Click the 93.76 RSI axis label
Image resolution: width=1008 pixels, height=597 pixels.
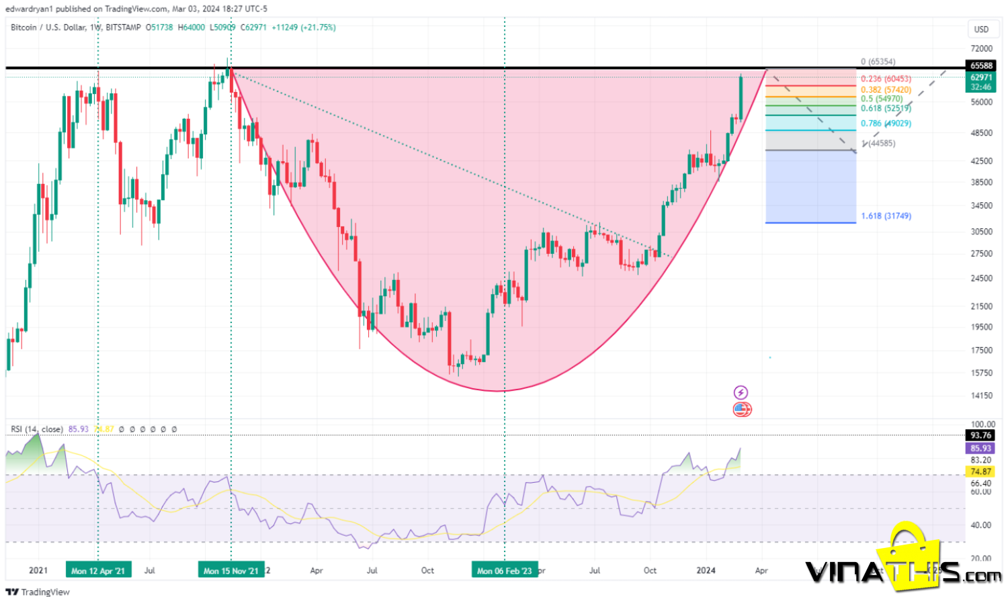(981, 435)
